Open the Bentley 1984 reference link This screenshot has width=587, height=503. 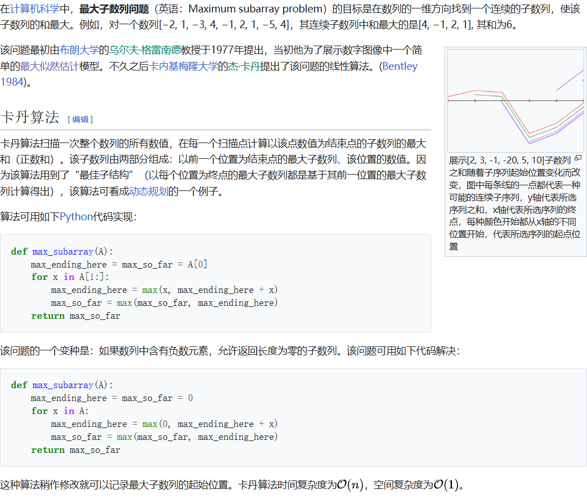click(x=401, y=66)
